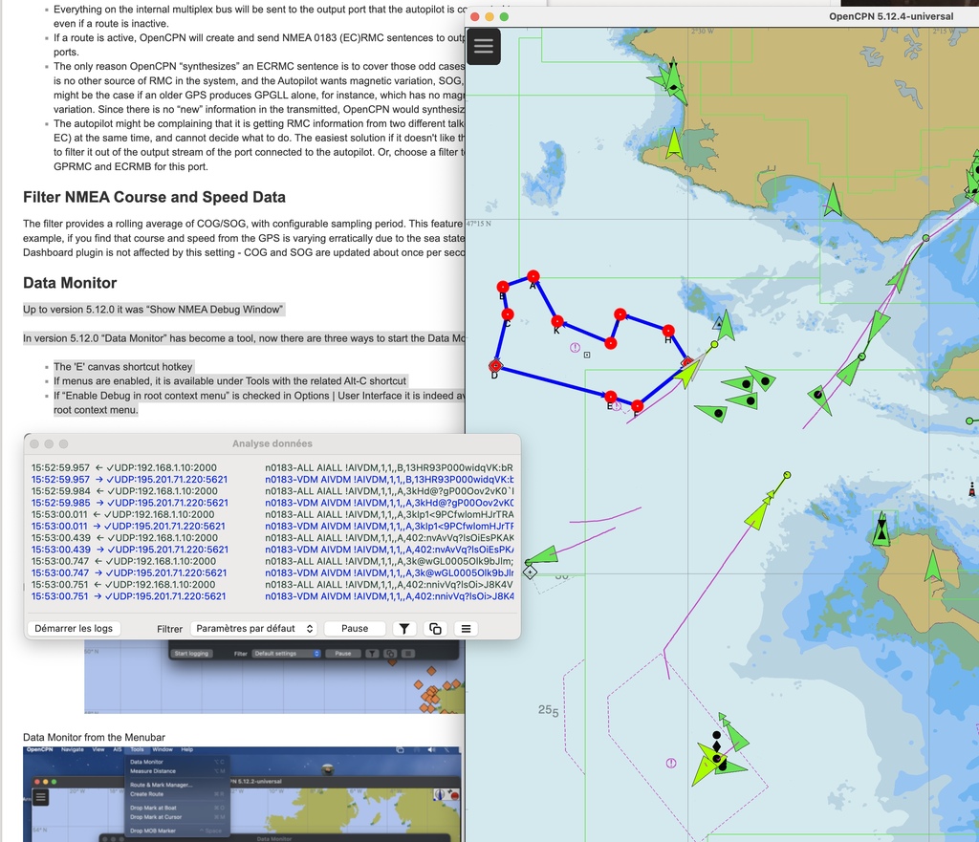
Task: Click the Data Monitor heading in documentation
Action: [x=70, y=283]
